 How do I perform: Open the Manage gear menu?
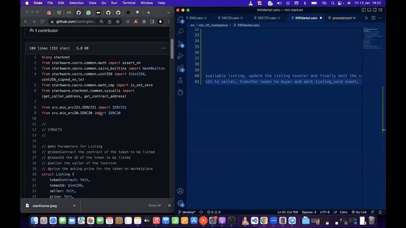pos(180,203)
